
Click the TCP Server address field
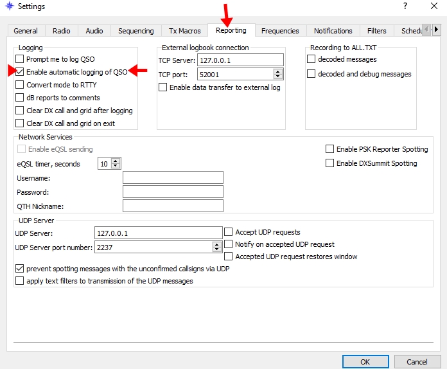point(240,60)
